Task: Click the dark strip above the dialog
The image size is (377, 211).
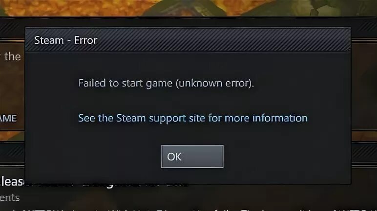Action: point(188,21)
